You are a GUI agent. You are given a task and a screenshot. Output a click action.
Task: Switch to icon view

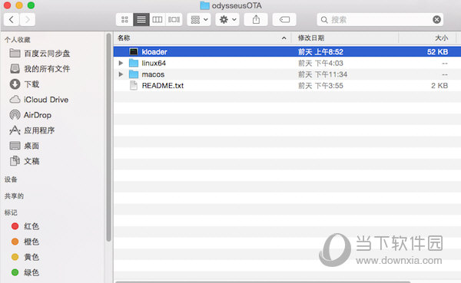(124, 20)
